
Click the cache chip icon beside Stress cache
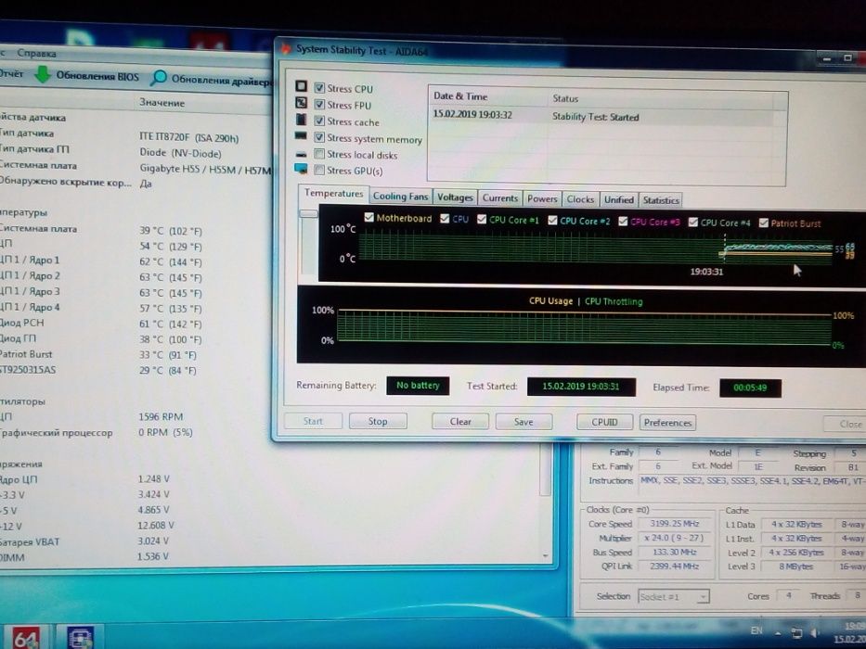pyautogui.click(x=301, y=120)
